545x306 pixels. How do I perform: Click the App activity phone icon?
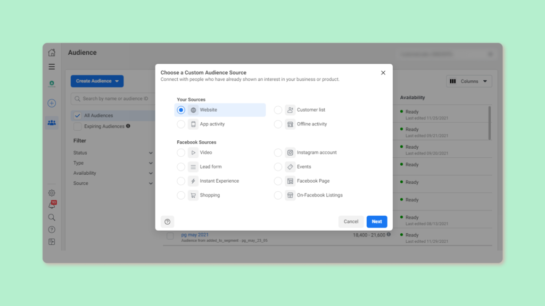[x=193, y=124]
